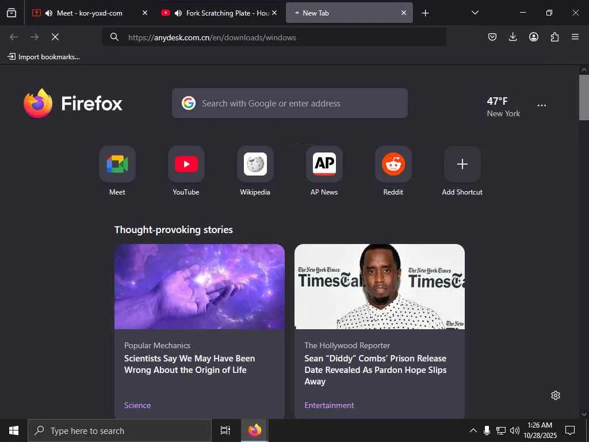Open new tab page settings gear

pos(556,395)
